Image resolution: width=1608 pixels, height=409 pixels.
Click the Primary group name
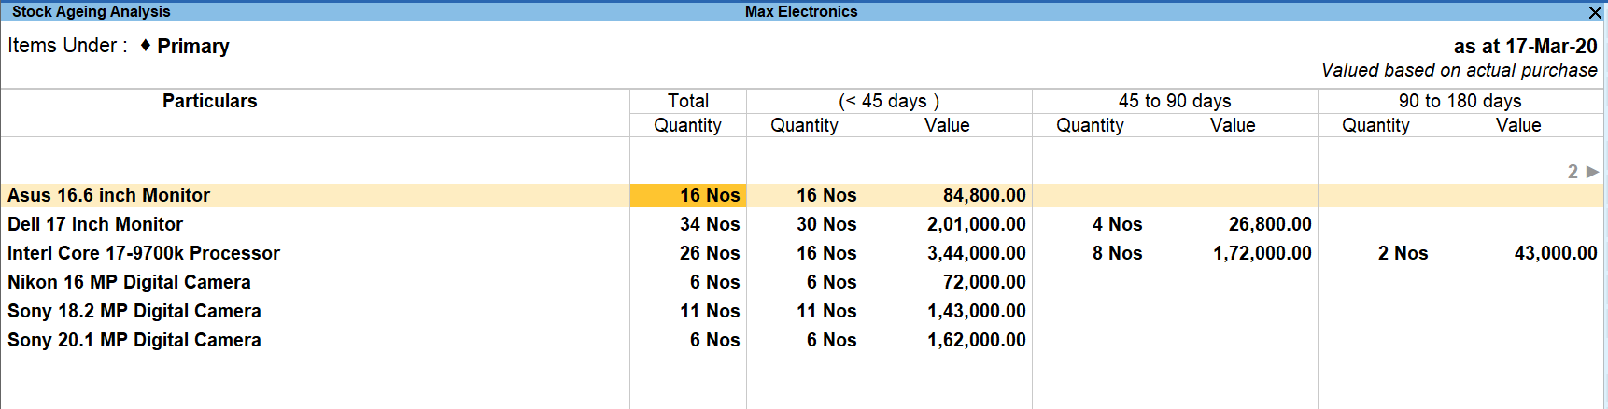[x=193, y=46]
